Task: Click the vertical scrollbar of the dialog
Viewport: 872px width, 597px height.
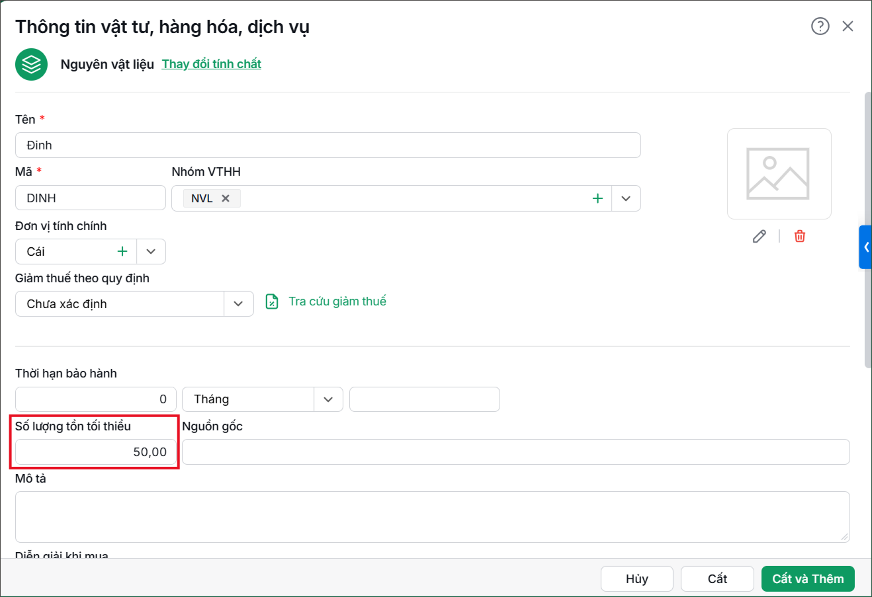Action: coord(868,230)
